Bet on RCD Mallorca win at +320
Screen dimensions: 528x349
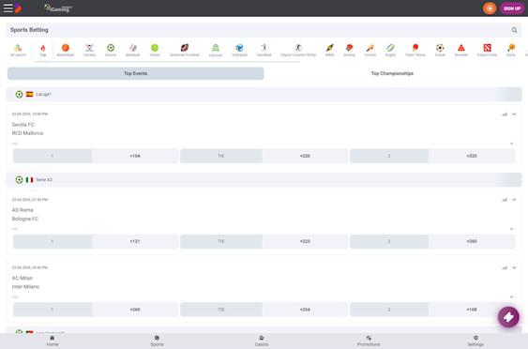coord(432,156)
